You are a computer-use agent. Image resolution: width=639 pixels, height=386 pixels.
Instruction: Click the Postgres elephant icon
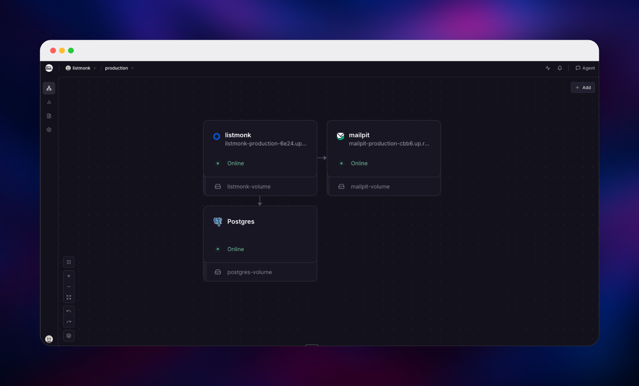pyautogui.click(x=218, y=222)
